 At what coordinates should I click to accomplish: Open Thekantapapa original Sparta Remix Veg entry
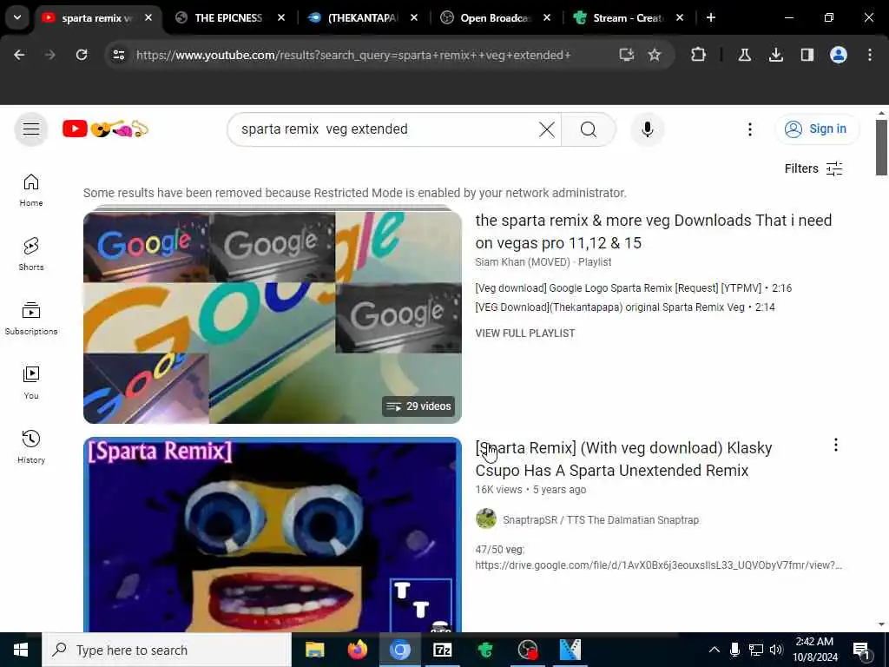[x=625, y=307]
